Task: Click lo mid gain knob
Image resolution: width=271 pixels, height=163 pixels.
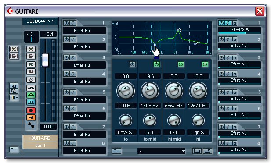Action: click(x=150, y=91)
